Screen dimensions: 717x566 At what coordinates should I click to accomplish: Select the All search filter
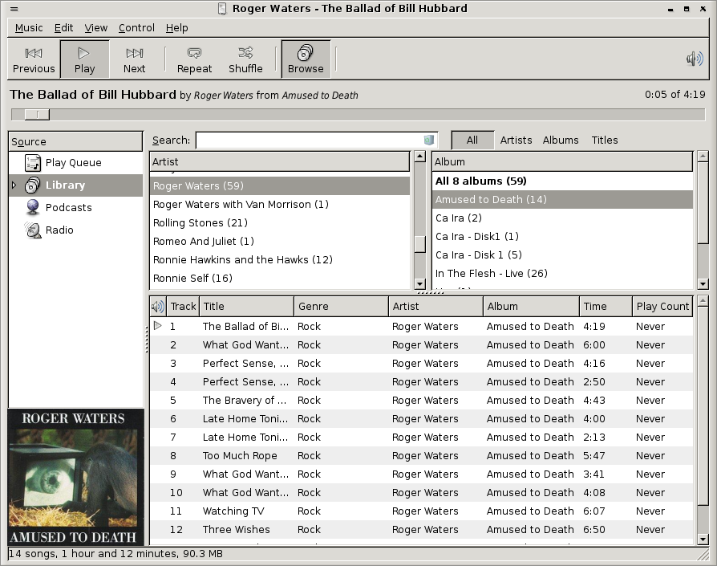[x=472, y=140]
